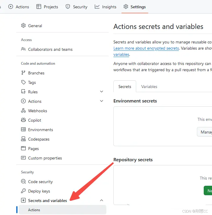Viewport: 212px width, 215px height.
Task: Expand the sidebar Actions section chevron
Action: pos(102,101)
